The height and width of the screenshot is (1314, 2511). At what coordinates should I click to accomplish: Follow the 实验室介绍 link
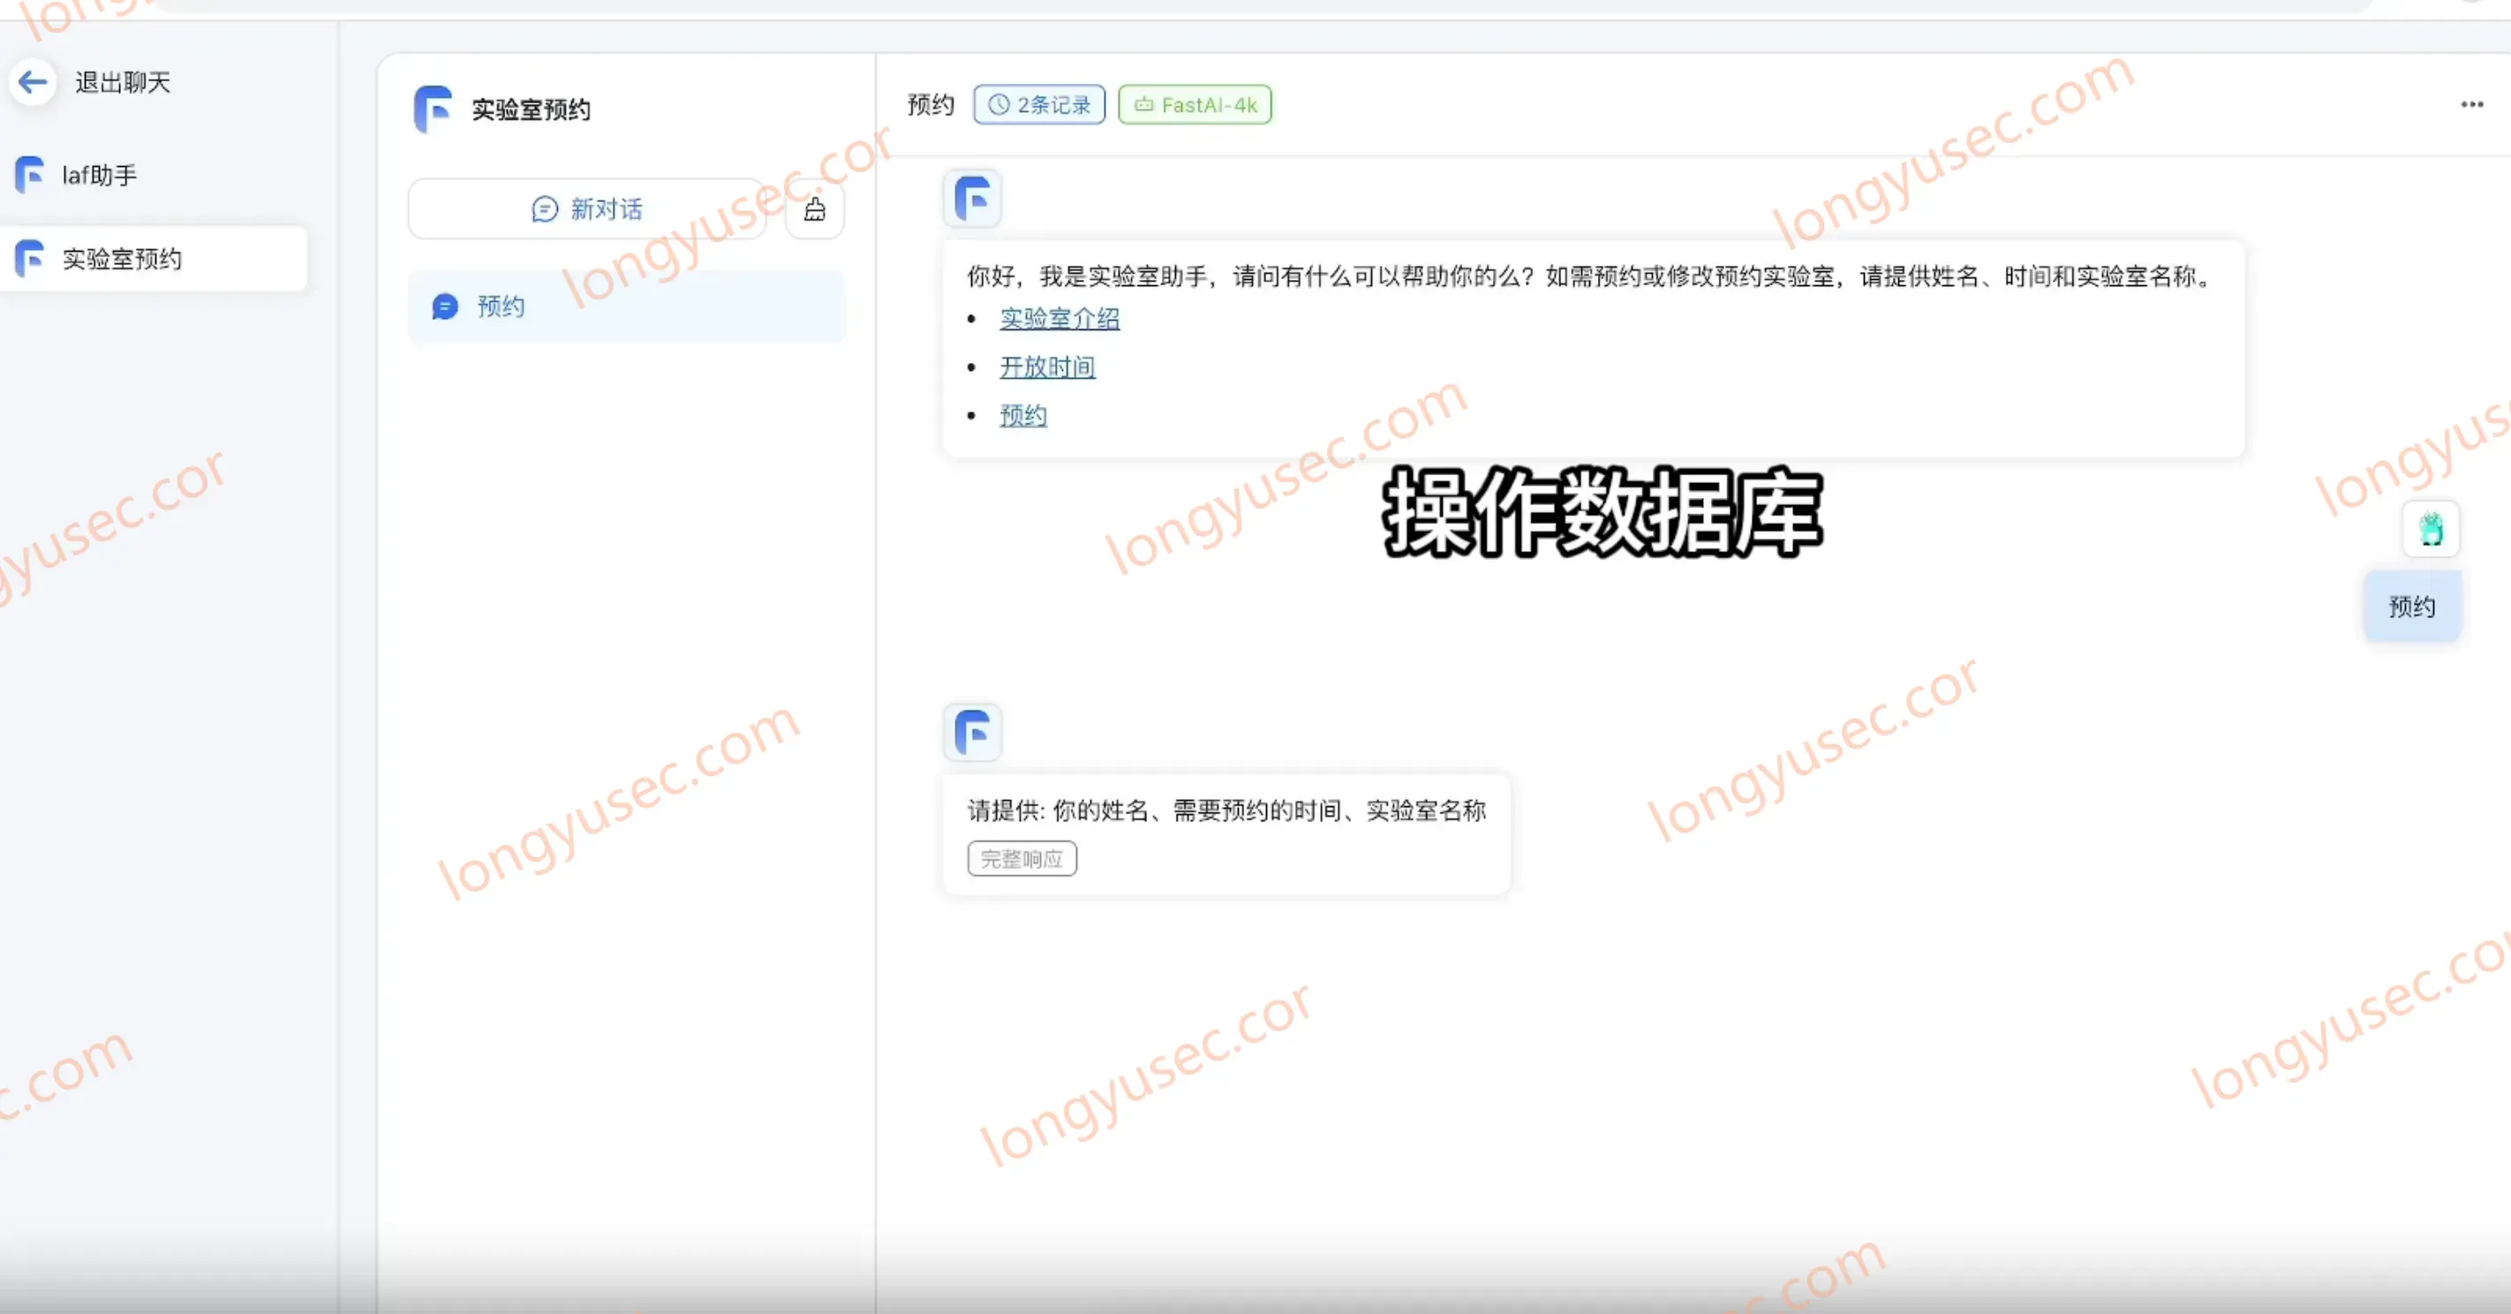[x=1059, y=319]
